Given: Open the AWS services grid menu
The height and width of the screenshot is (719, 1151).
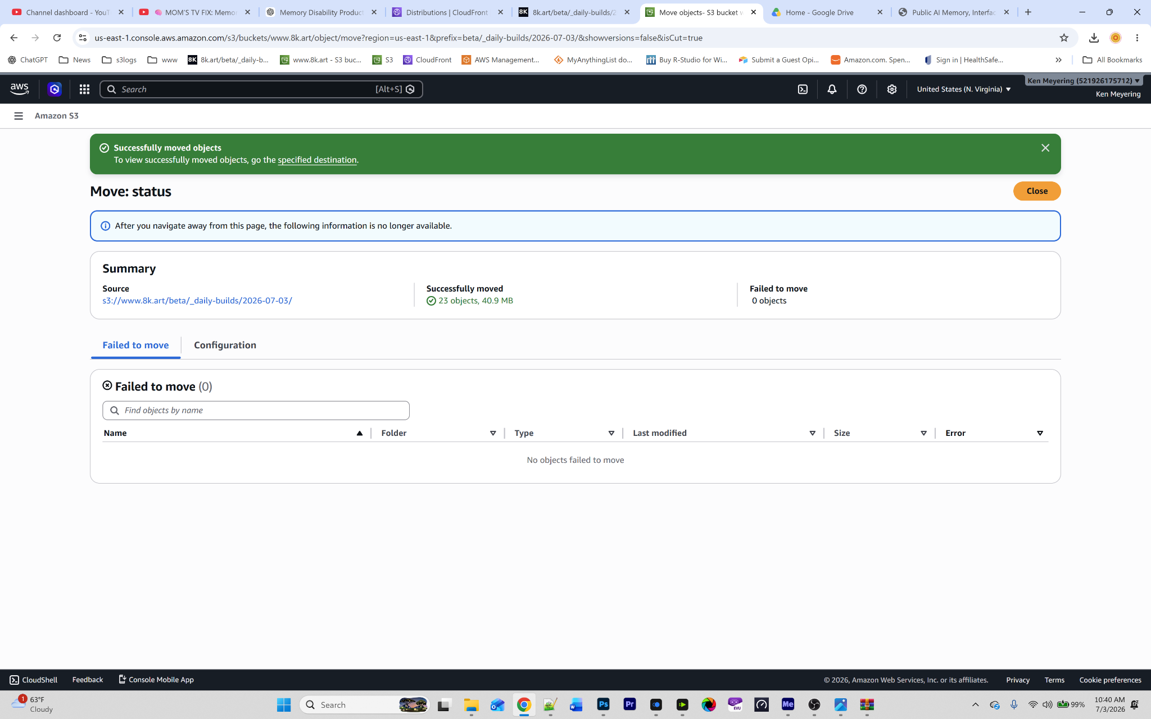Looking at the screenshot, I should (x=84, y=89).
